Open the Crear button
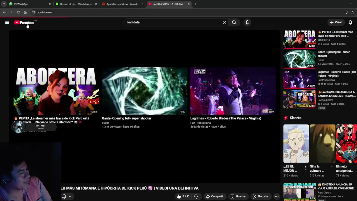 (x=336, y=22)
